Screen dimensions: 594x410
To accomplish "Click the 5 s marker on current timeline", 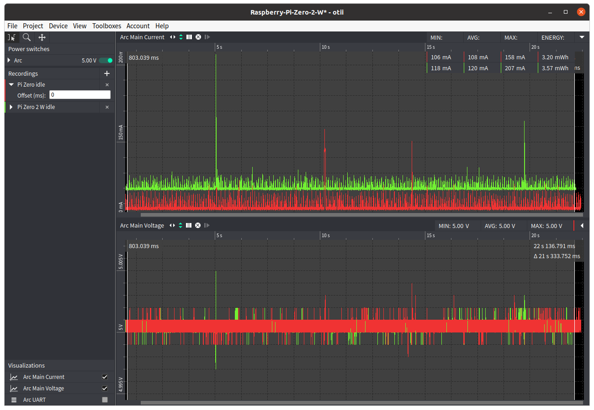I will (219, 47).
